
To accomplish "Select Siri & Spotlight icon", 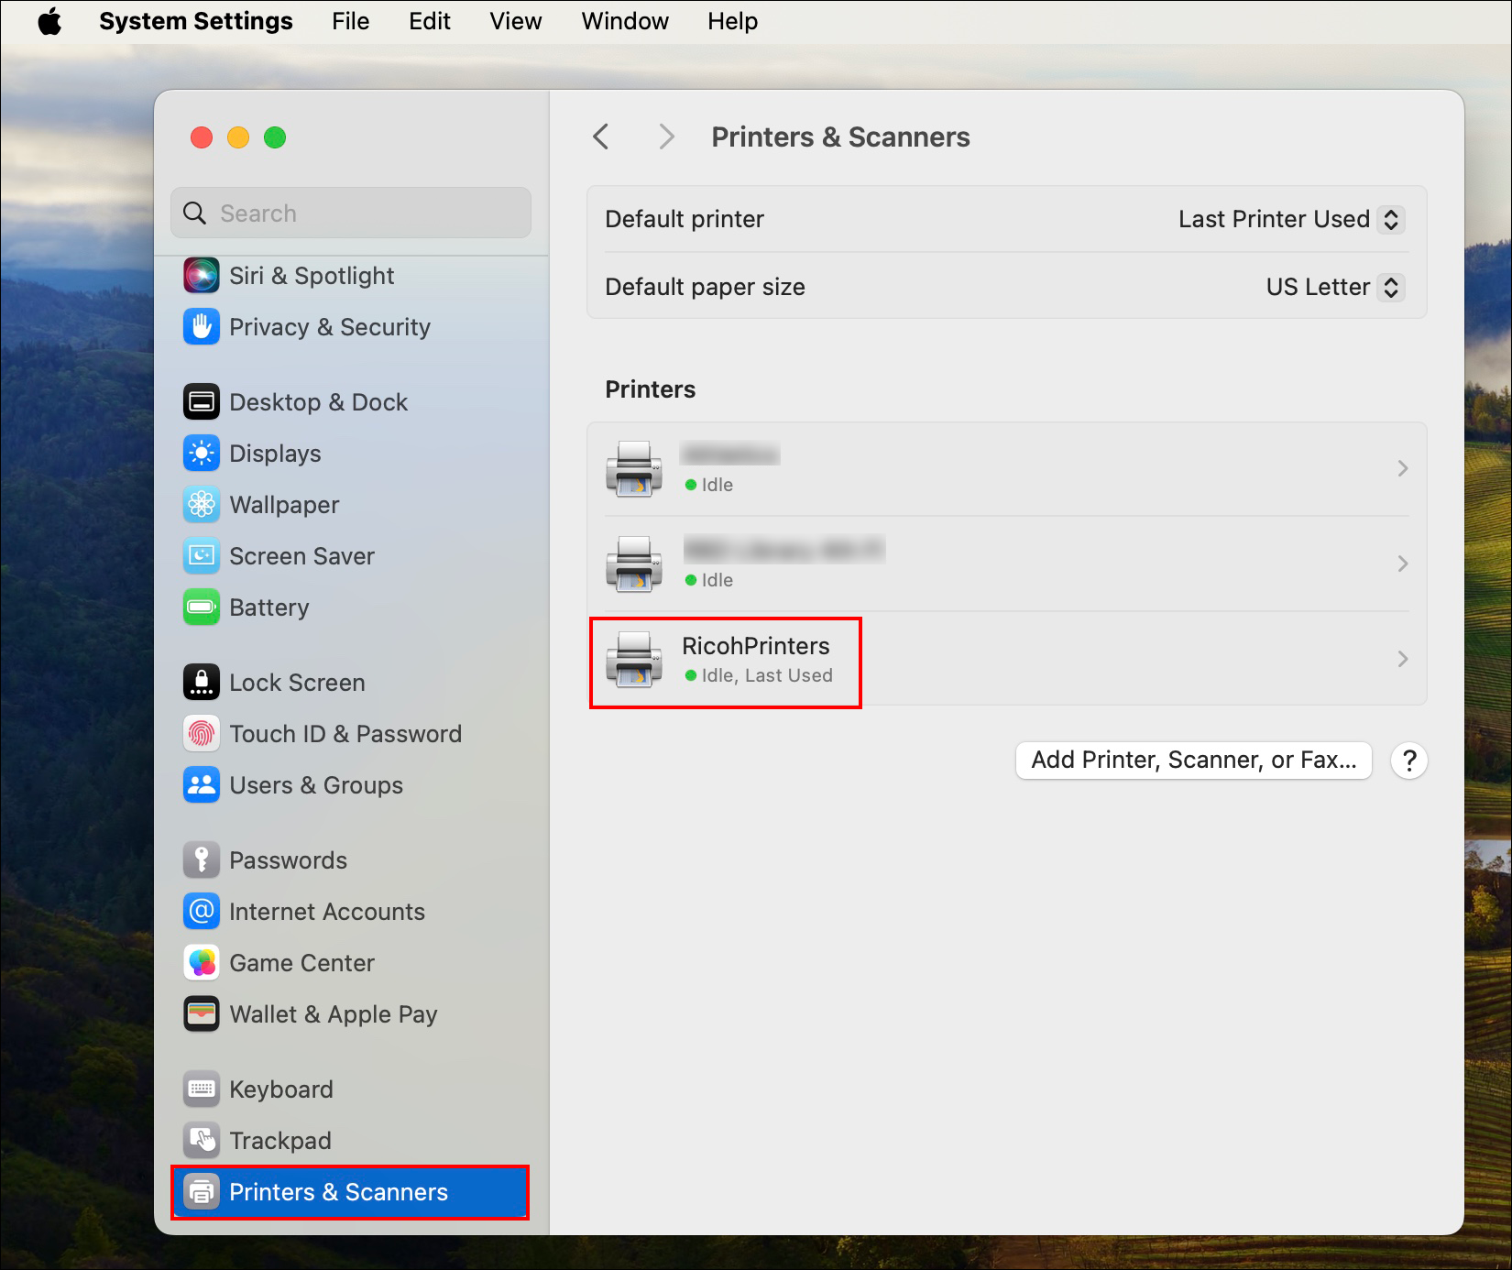I will pos(202,275).
